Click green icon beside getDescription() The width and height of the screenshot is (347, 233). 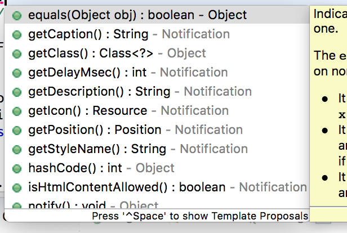tap(17, 92)
